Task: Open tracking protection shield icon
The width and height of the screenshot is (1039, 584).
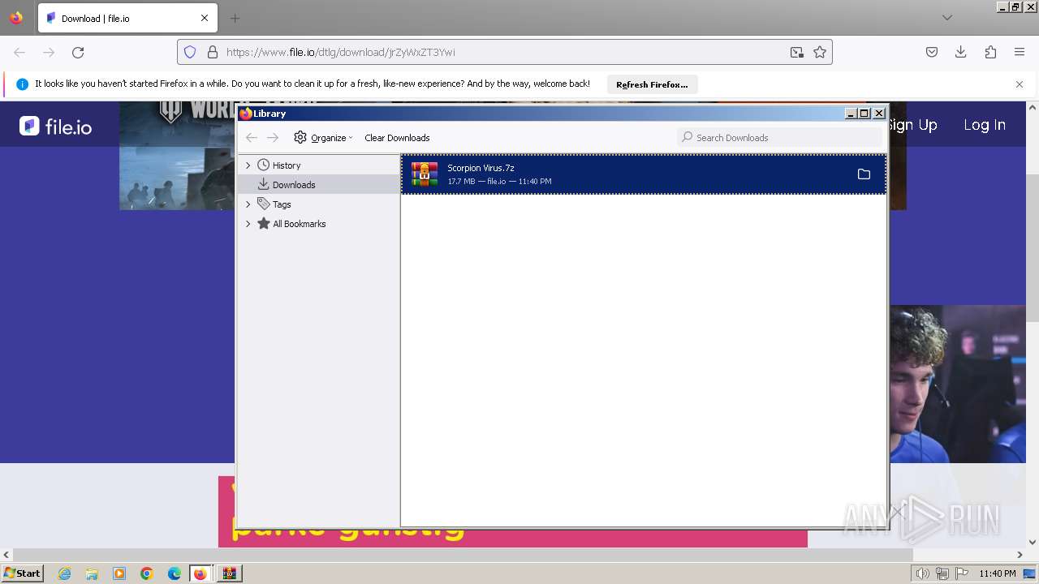Action: (190, 53)
